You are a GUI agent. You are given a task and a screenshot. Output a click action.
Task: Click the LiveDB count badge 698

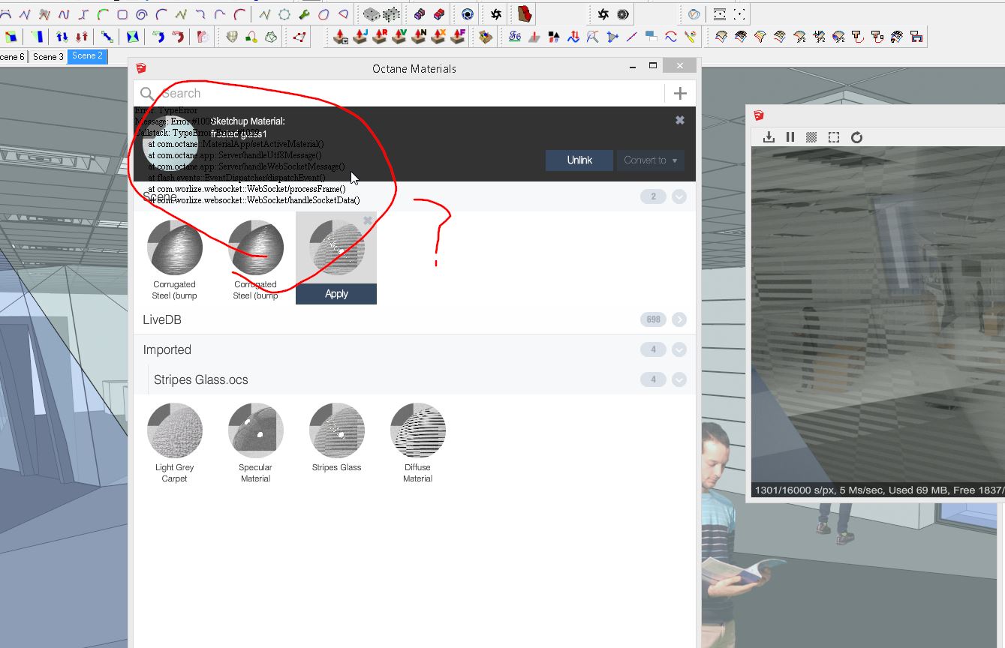pyautogui.click(x=654, y=319)
